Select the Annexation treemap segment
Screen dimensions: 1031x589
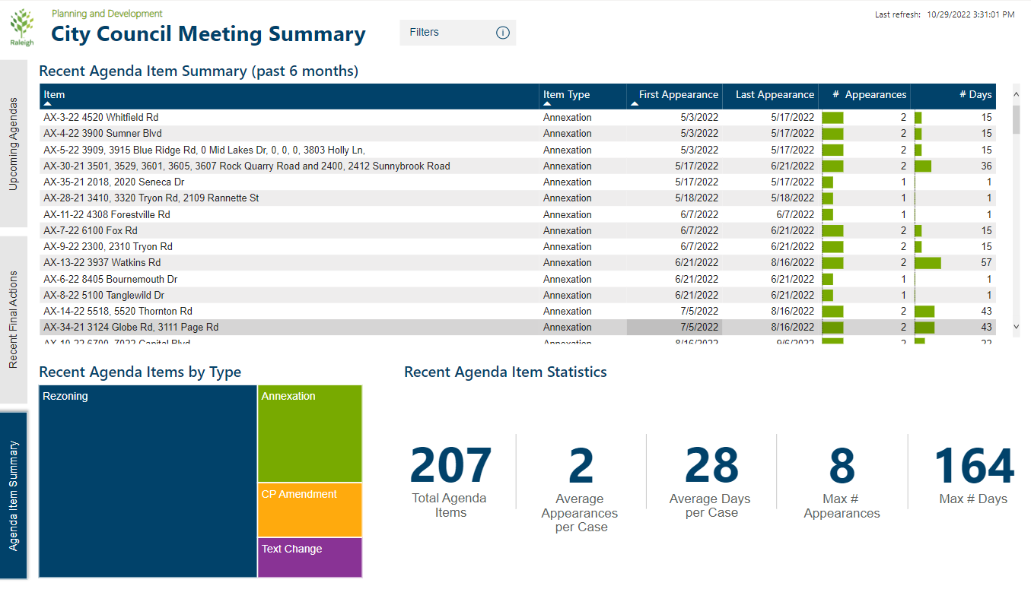[309, 433]
